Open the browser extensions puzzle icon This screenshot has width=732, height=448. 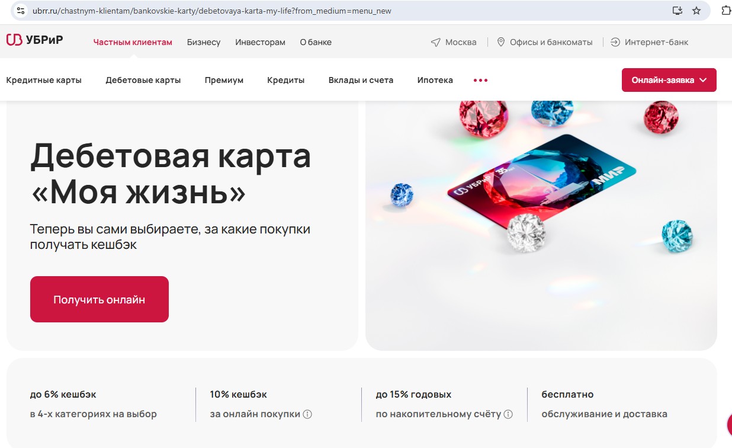pyautogui.click(x=726, y=11)
